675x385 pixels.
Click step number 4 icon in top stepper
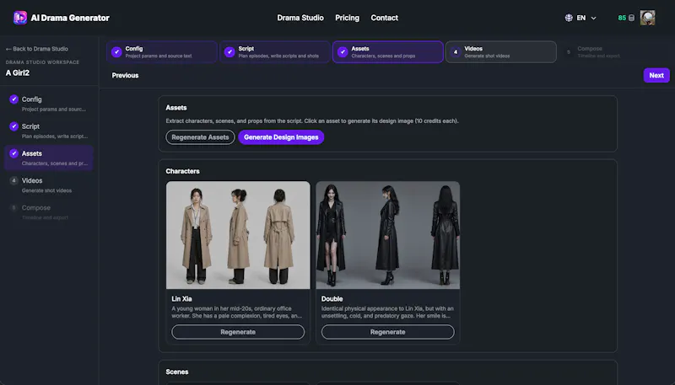456,52
